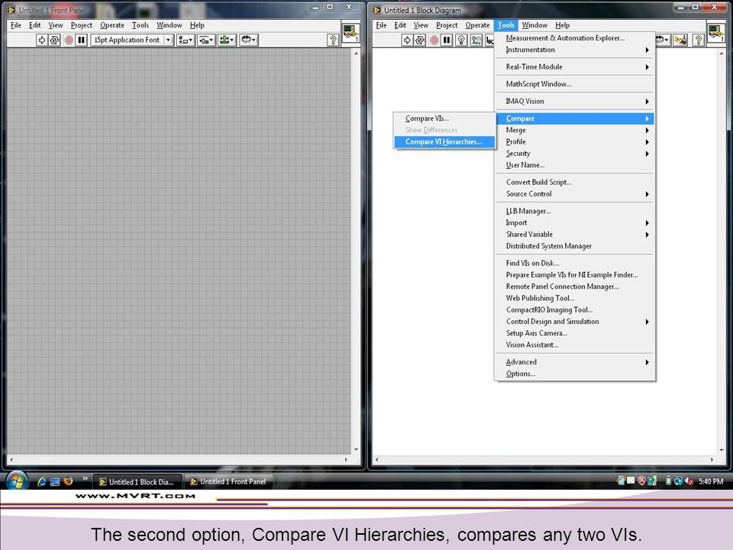Switch to Untitled 1 Front Panel taskbar button

228,482
